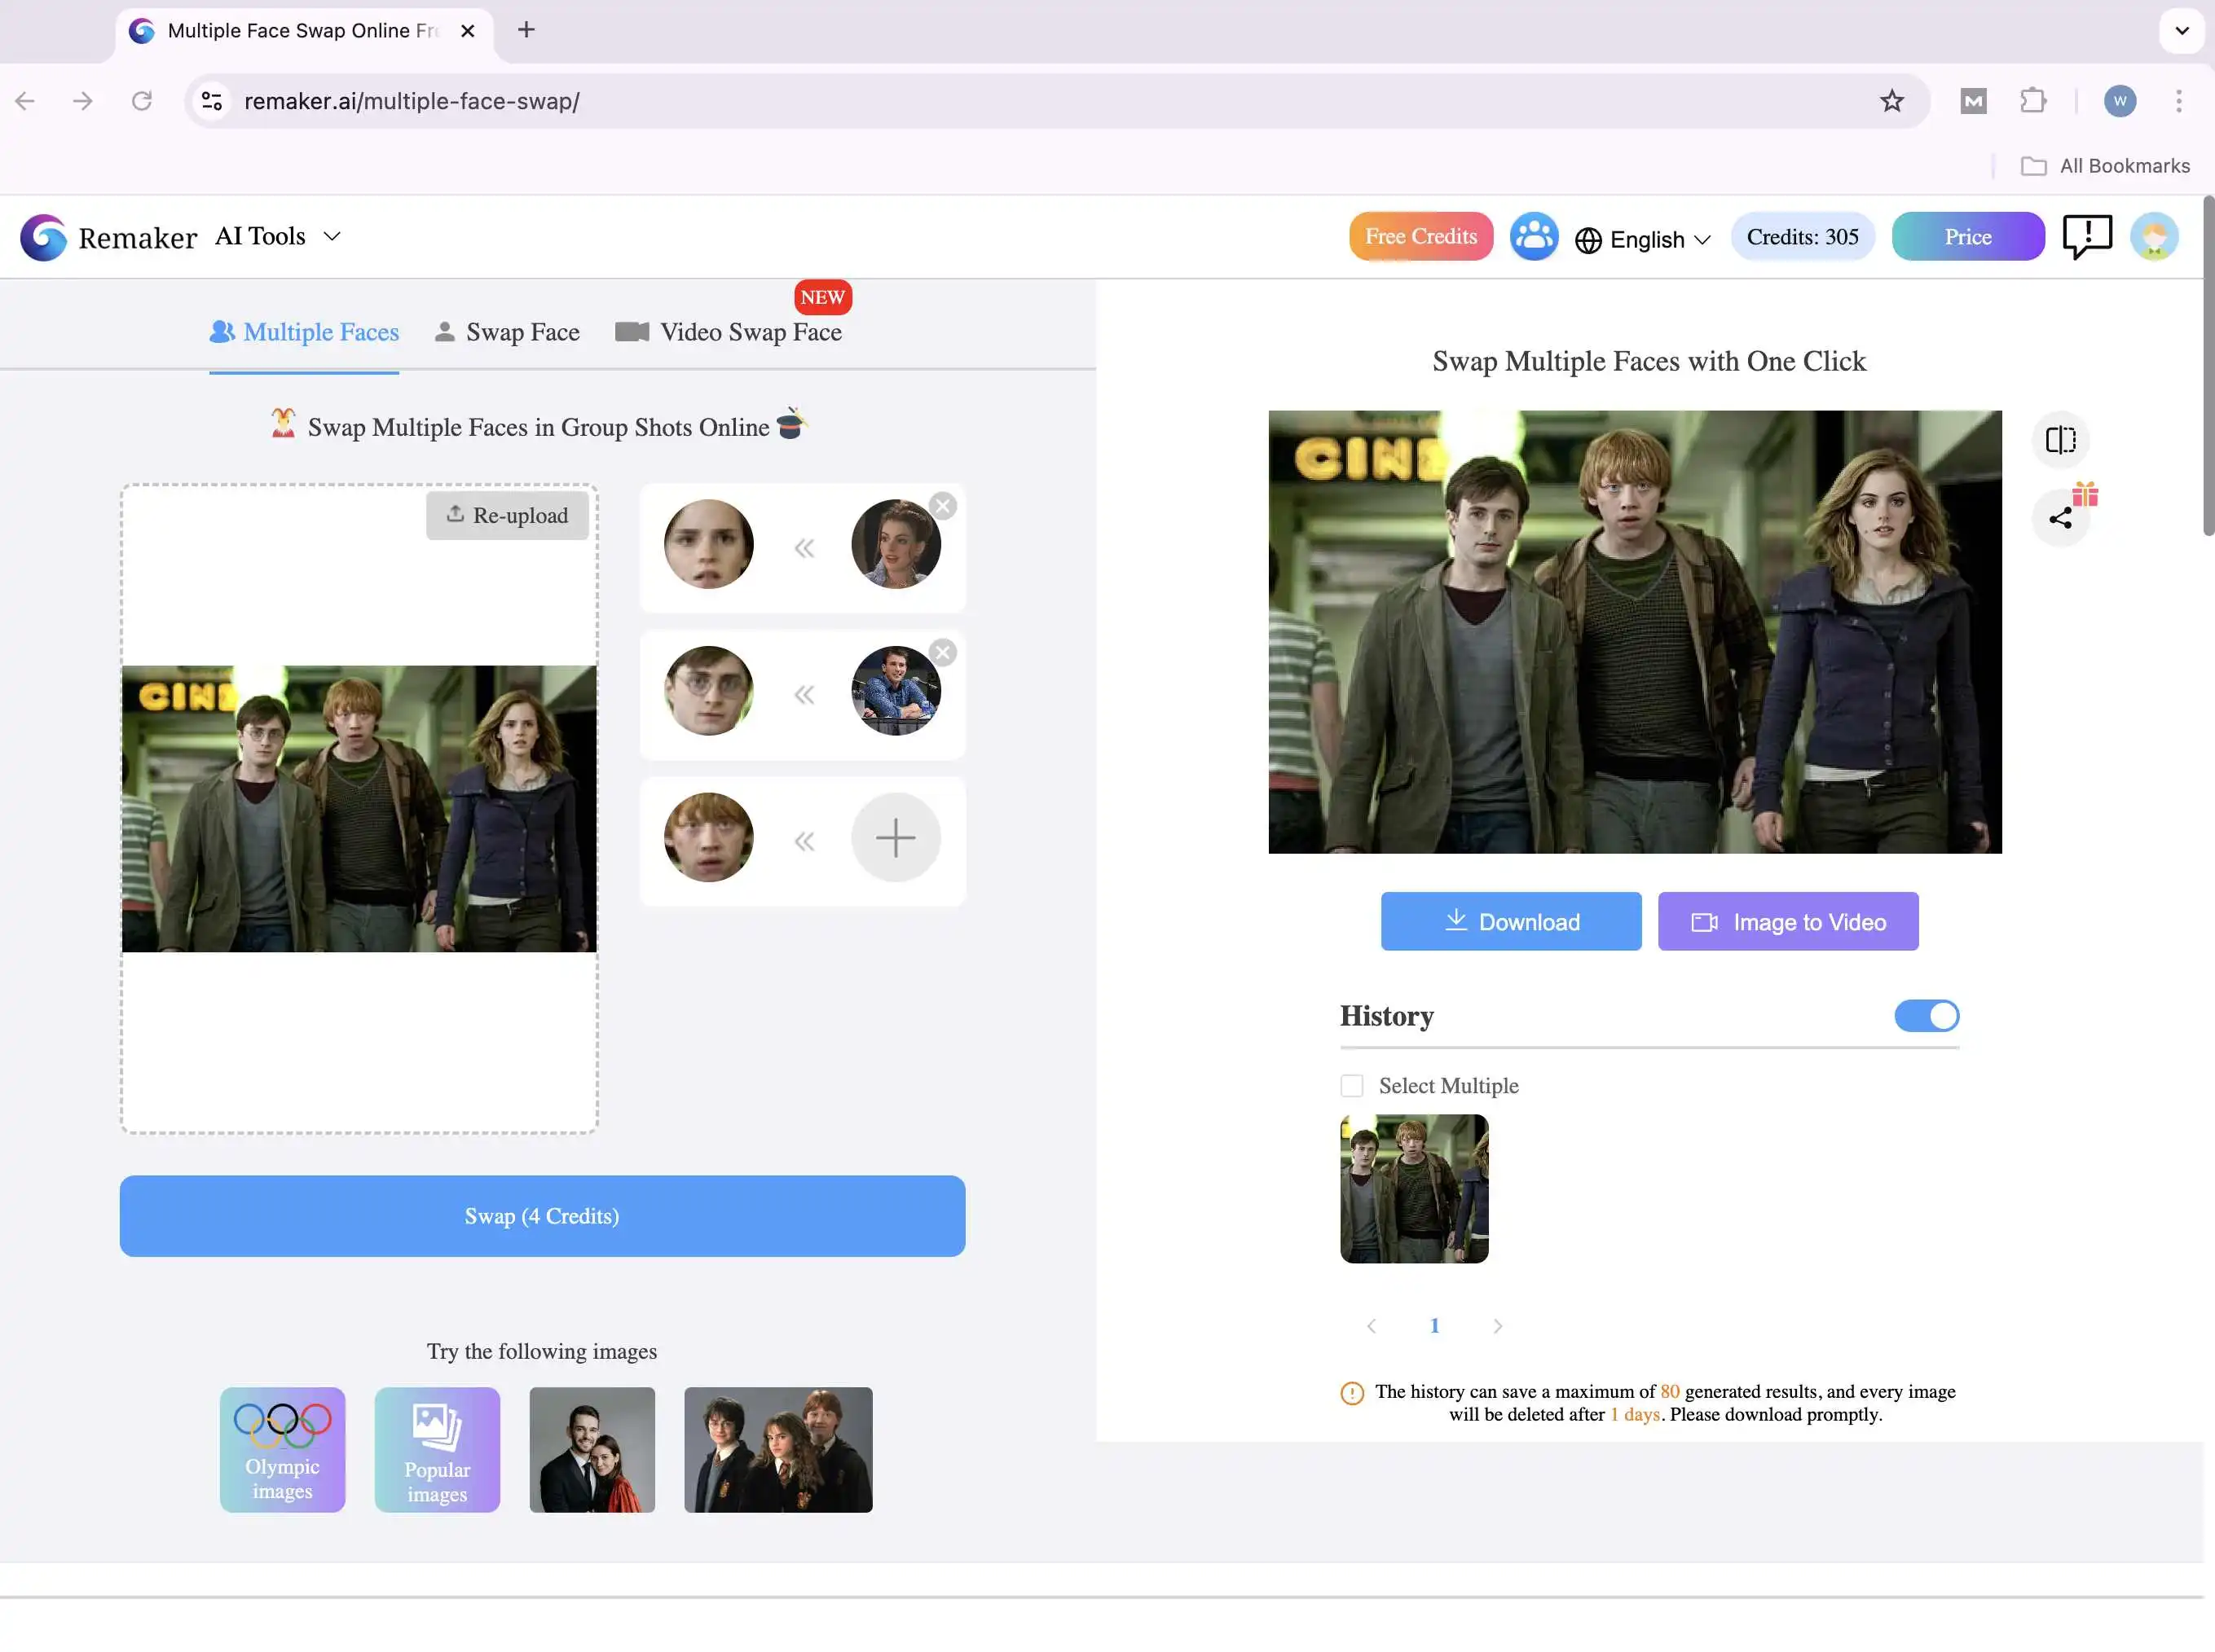Try the Popular images sample
The image size is (2215, 1652).
pyautogui.click(x=437, y=1450)
